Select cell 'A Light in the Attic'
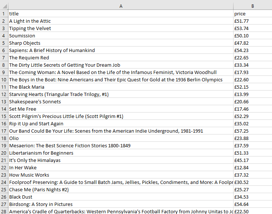Viewport: 272px width, 214px height. (121, 21)
